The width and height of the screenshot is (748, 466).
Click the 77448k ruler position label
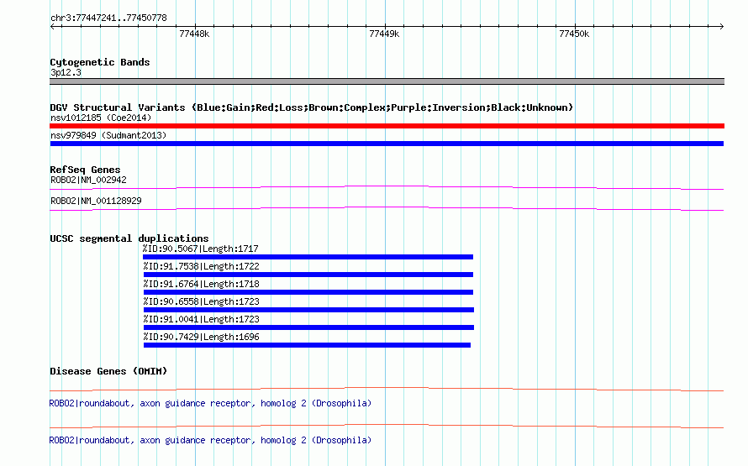194,34
